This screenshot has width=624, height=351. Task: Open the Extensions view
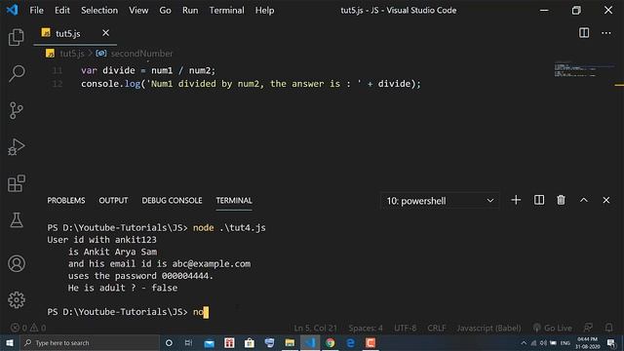[x=17, y=183]
